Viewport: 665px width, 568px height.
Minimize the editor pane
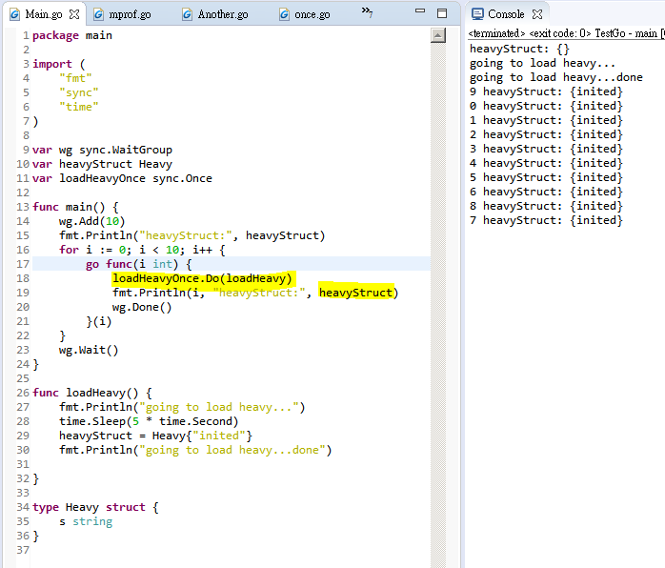[420, 13]
